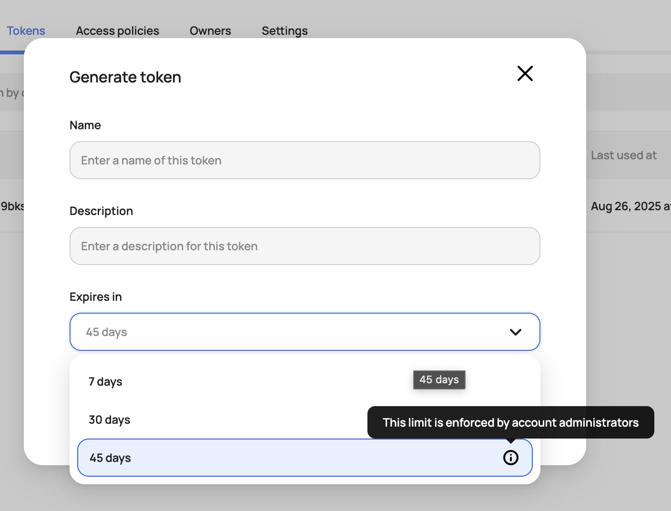Click the small gray 45 days tooltip
This screenshot has width=671, height=511.
pyautogui.click(x=439, y=380)
